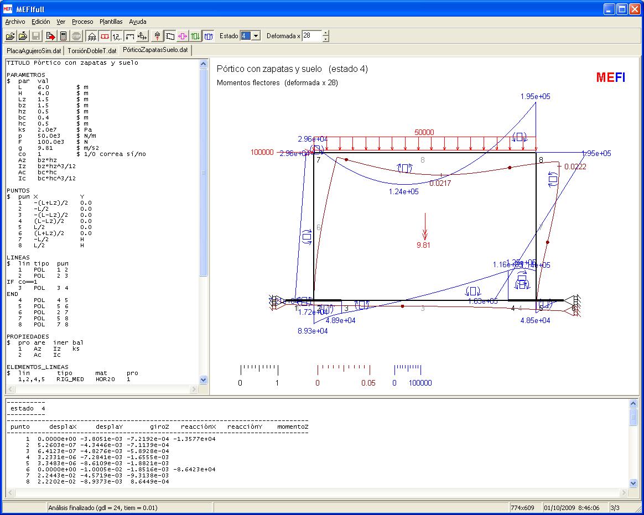Click the 'TITULO Pórtico con zapatas y suelo' line
The width and height of the screenshot is (644, 515).
72,63
